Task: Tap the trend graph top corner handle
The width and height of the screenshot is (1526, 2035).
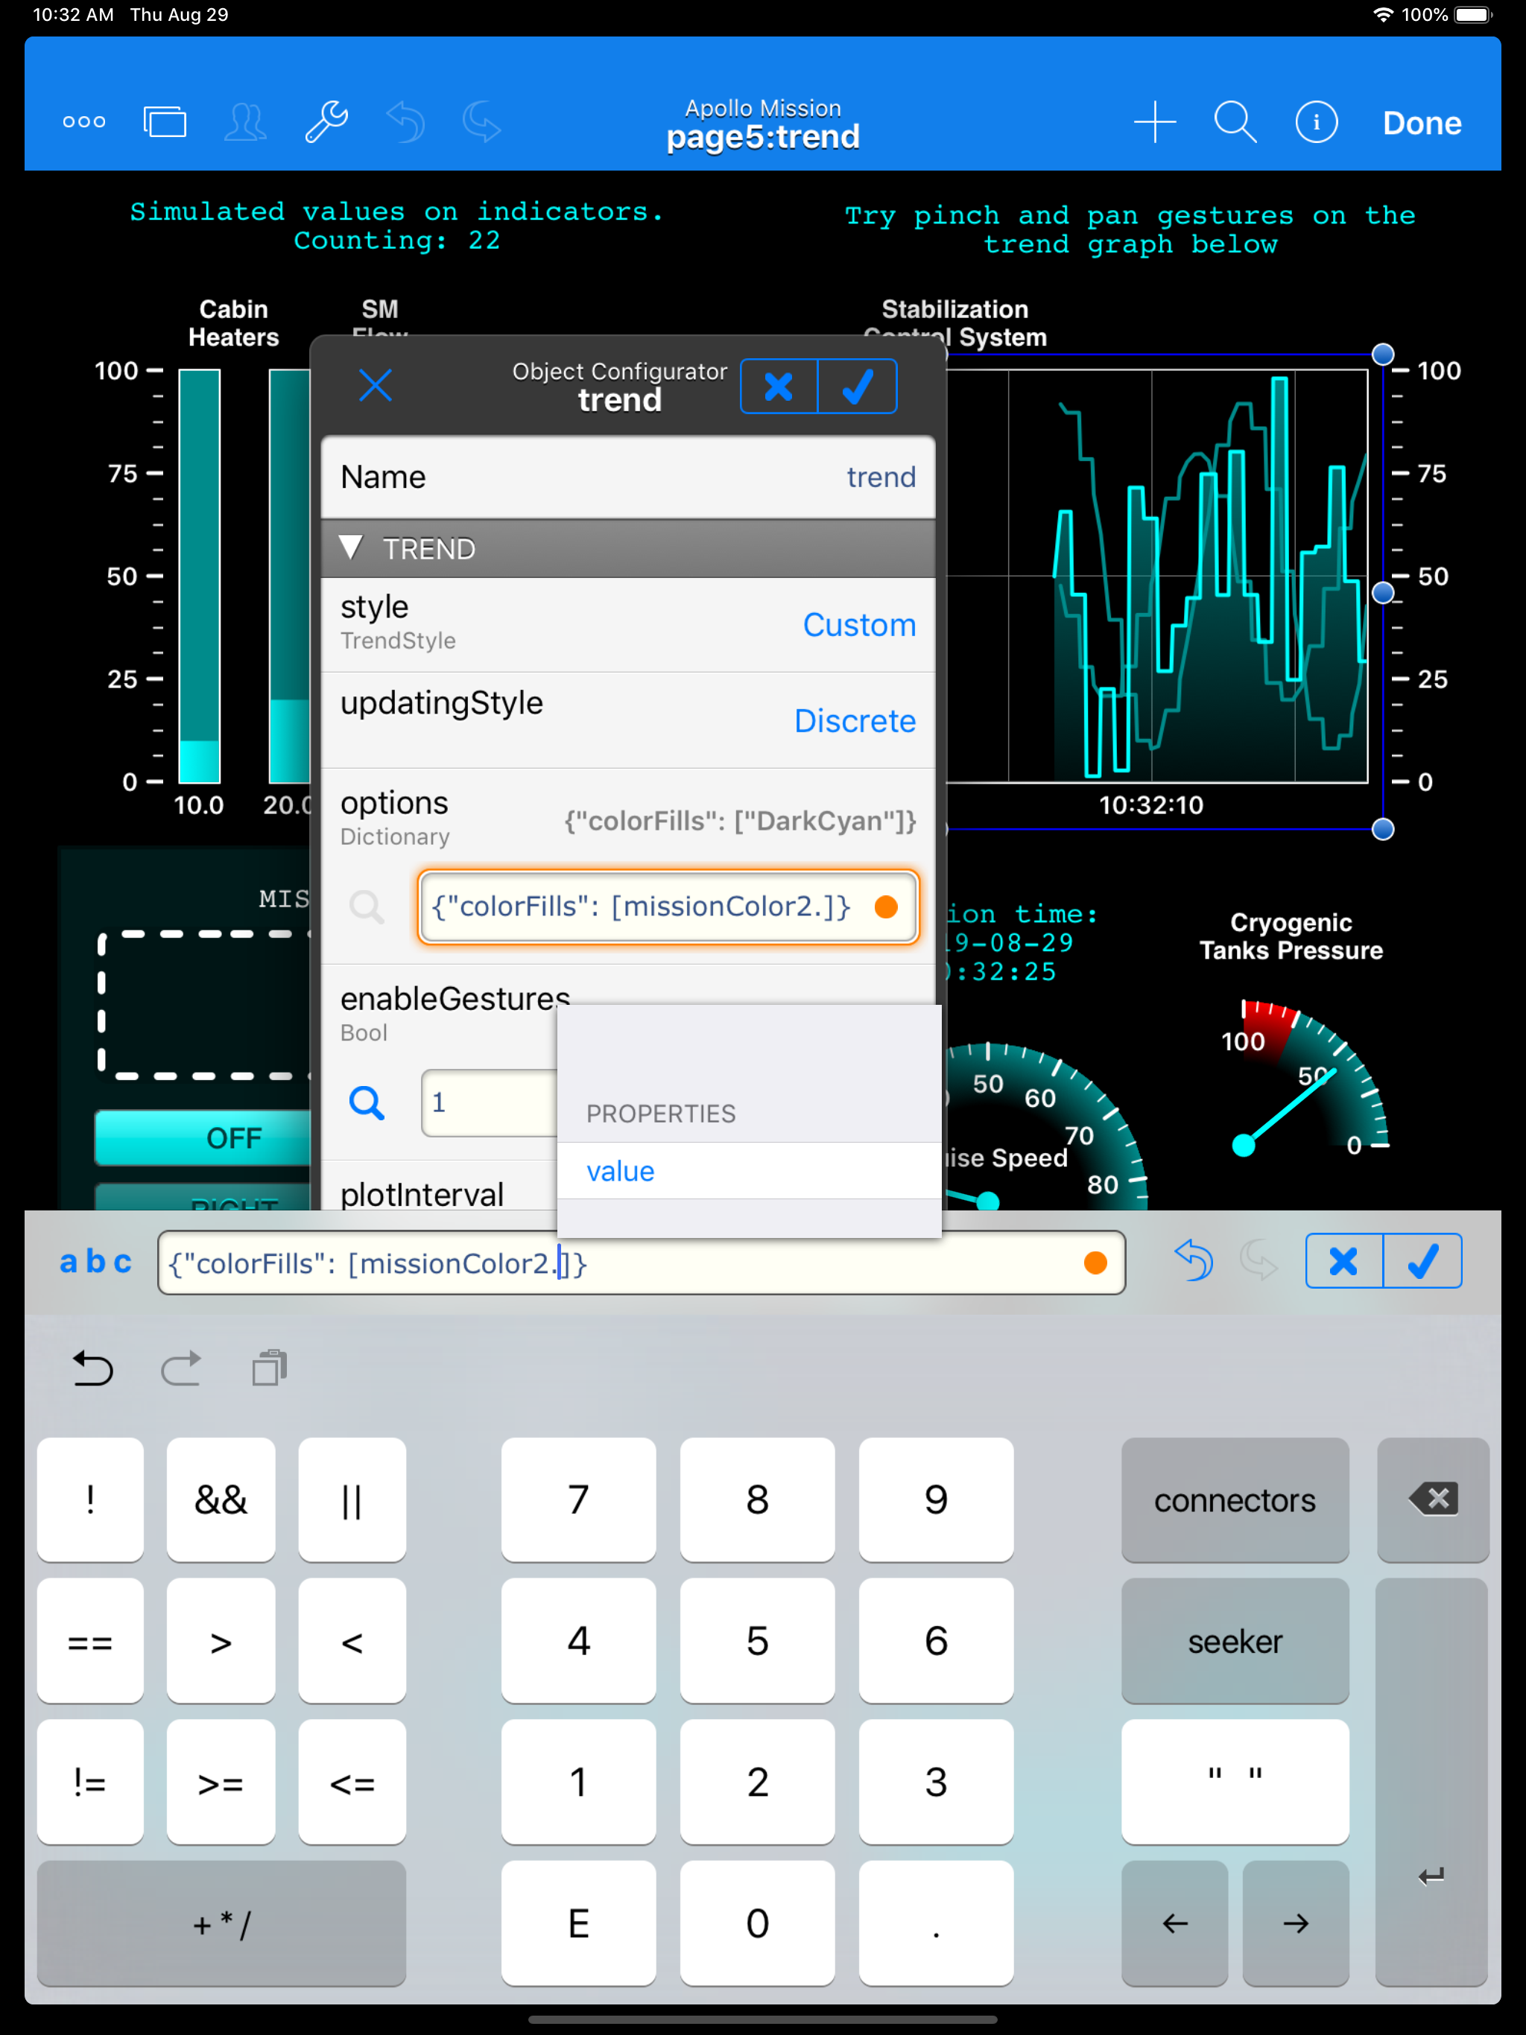Action: point(1382,355)
